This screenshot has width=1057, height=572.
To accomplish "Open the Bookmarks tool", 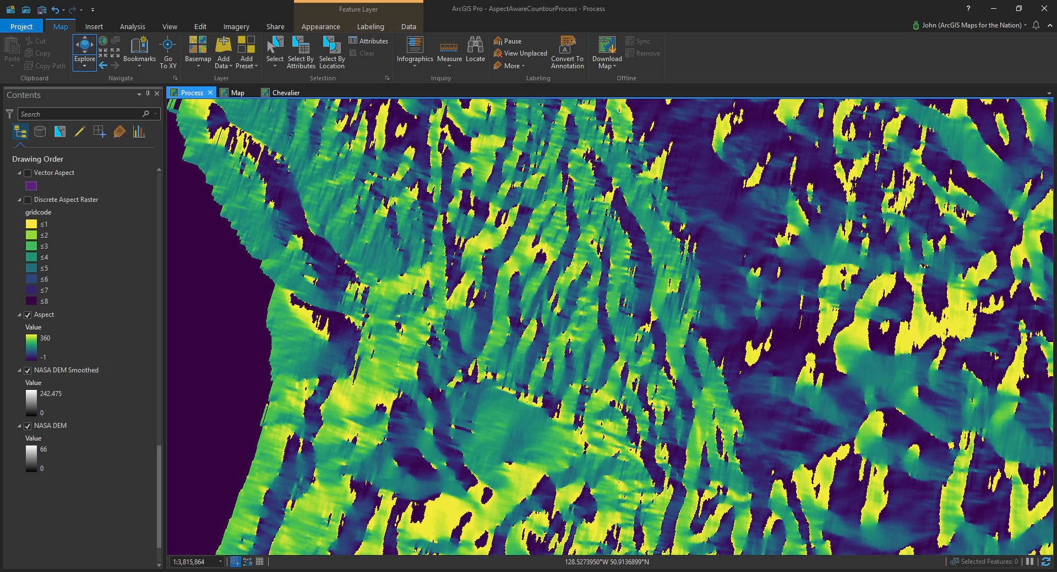I will [x=139, y=47].
